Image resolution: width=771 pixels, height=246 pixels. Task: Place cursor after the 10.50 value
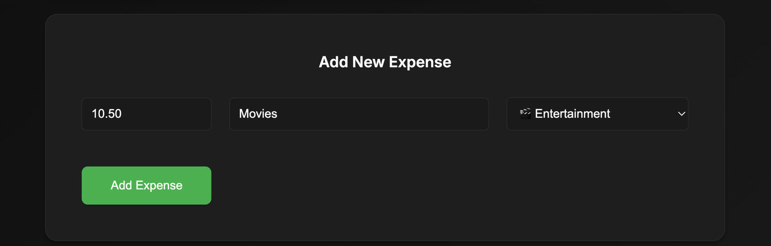pyautogui.click(x=122, y=114)
